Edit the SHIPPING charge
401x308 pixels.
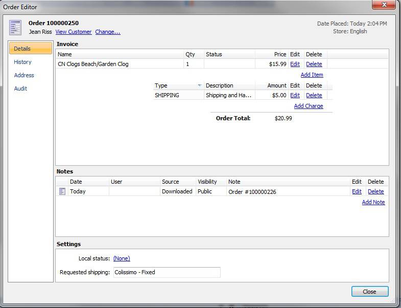tap(295, 95)
